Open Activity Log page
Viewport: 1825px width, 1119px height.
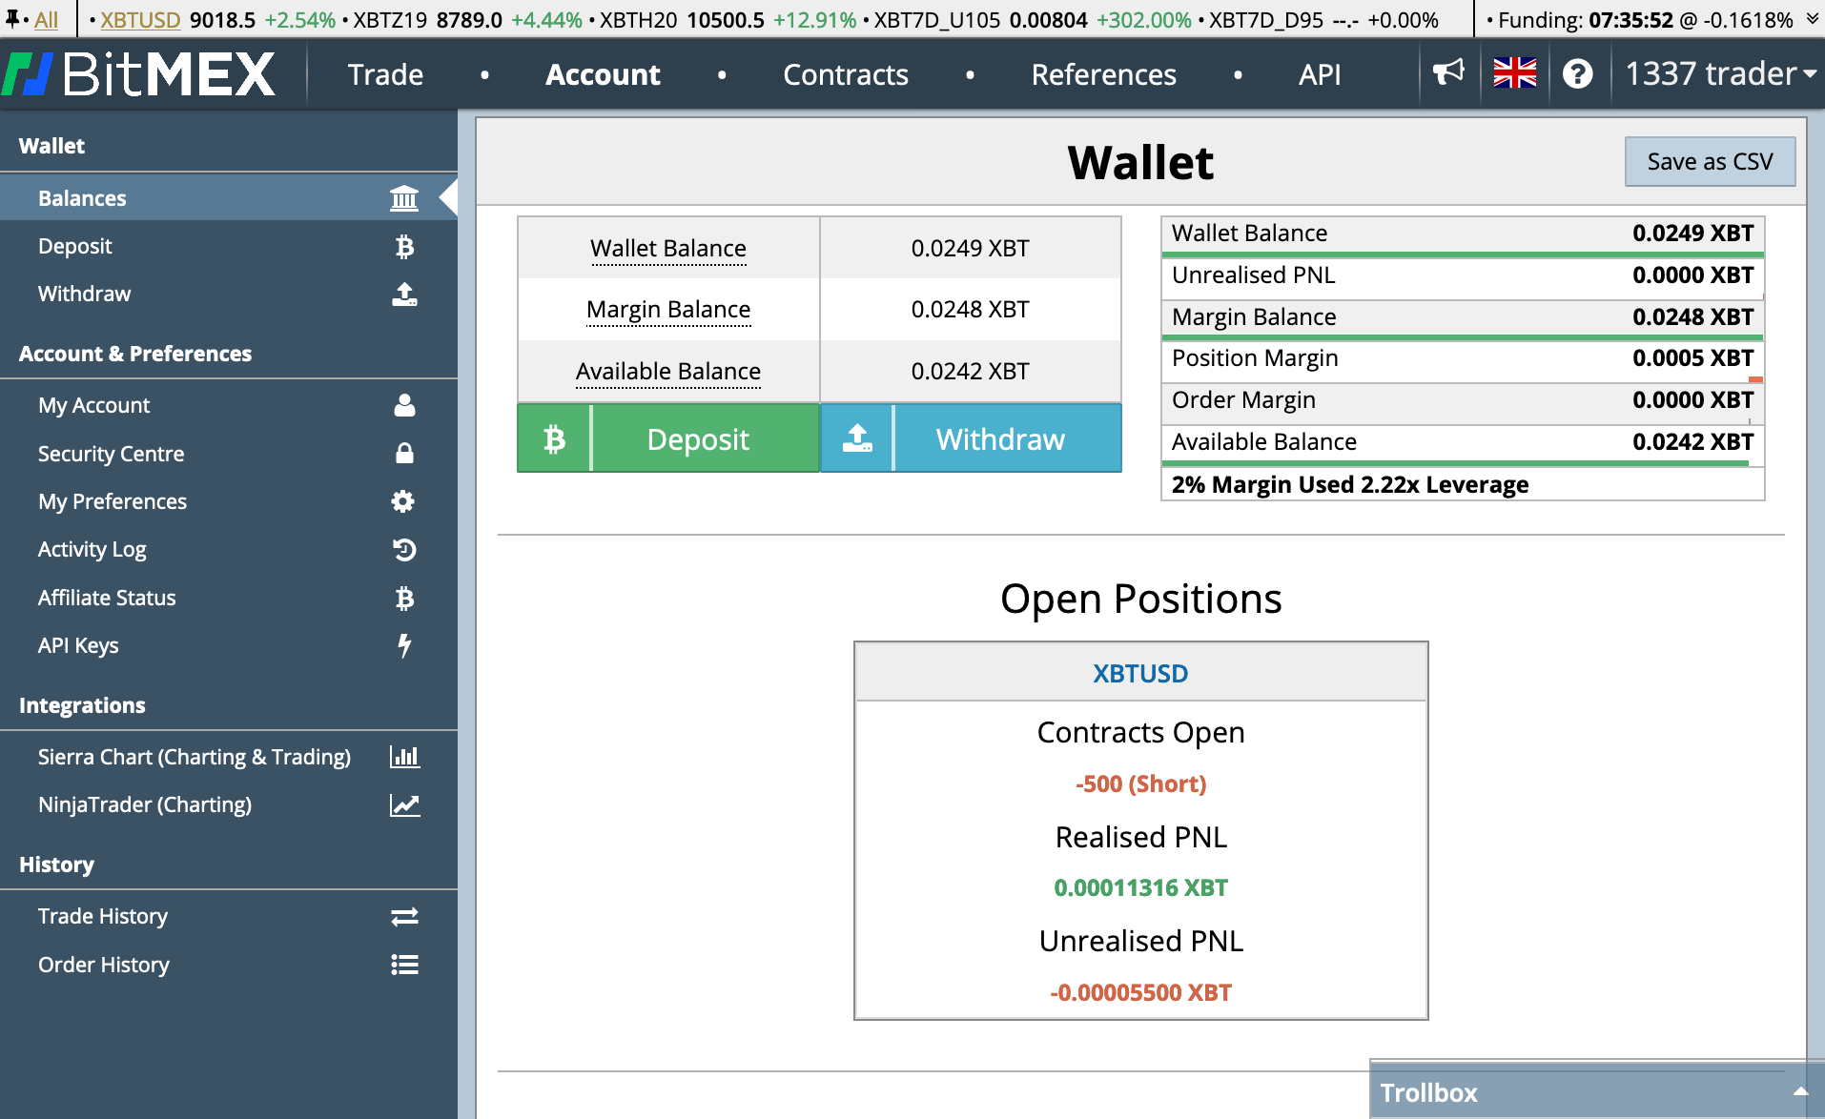point(229,550)
